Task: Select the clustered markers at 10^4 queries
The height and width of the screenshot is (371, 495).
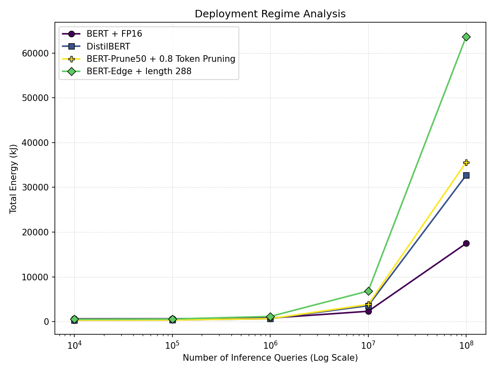Action: 74,319
